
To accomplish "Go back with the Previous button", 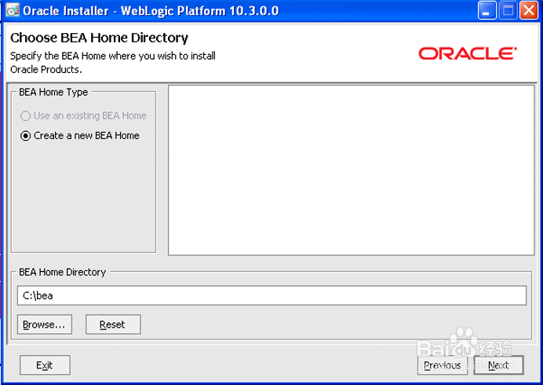I will click(443, 365).
